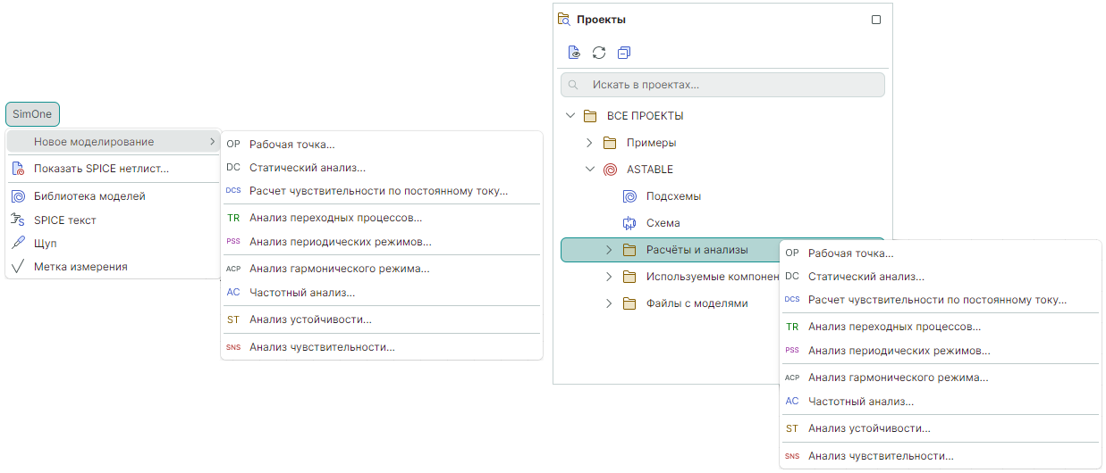Click the SPICE текст icon in SimOne menu
The height and width of the screenshot is (473, 1106).
tap(18, 220)
